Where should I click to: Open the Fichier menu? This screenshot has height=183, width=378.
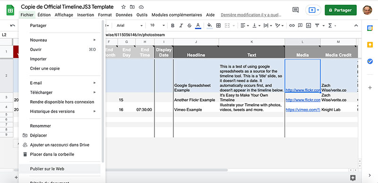[27, 15]
